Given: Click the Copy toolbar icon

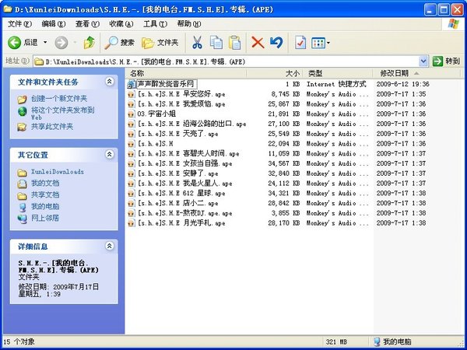Looking at the screenshot, I should (216, 43).
